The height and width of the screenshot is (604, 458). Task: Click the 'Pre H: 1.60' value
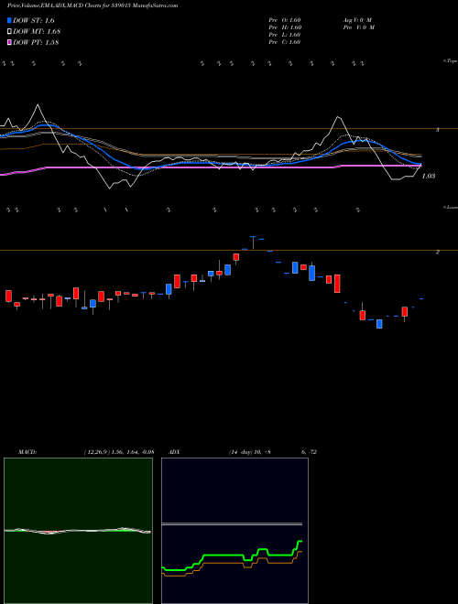[x=285, y=27]
